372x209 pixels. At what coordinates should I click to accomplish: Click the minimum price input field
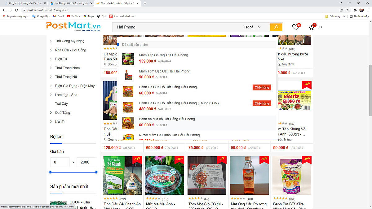point(60,162)
